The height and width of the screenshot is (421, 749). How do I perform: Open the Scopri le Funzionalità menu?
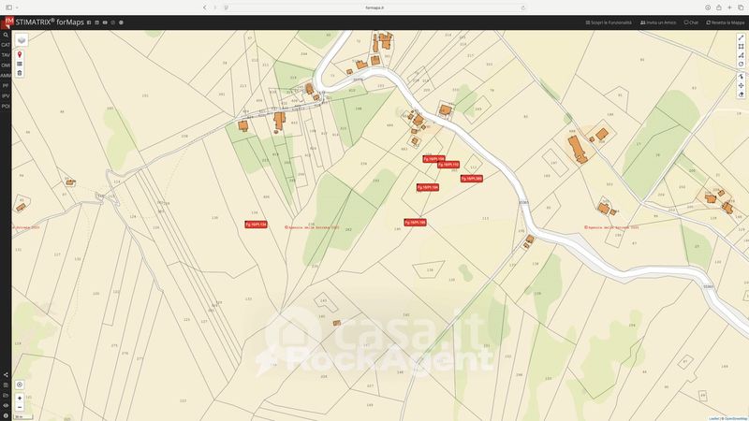click(x=609, y=22)
